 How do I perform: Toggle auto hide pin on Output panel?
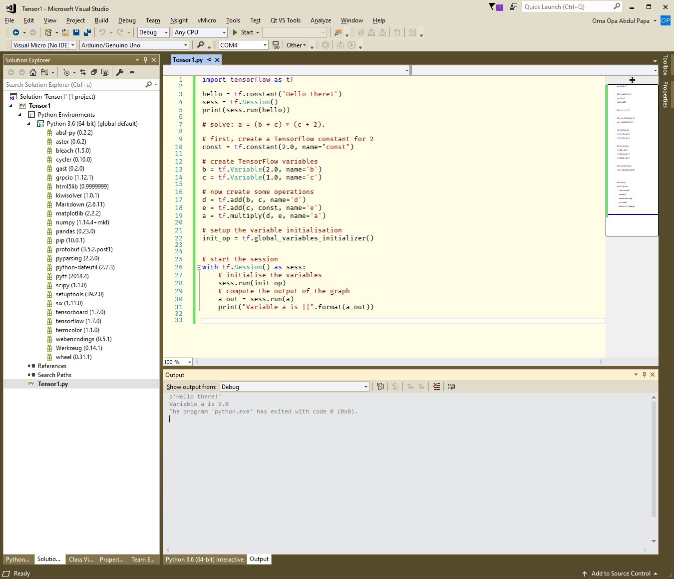pos(644,375)
